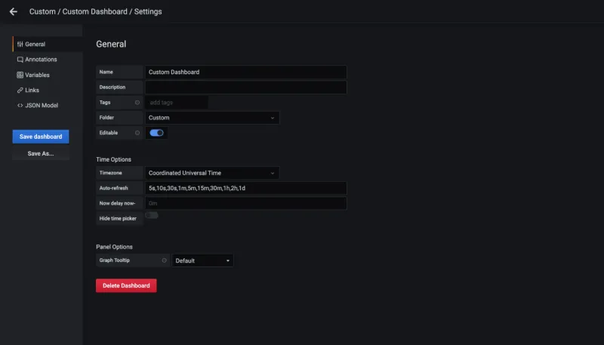Viewport: 604px width, 345px height.
Task: Click the Tags info icon
Action: coord(137,103)
